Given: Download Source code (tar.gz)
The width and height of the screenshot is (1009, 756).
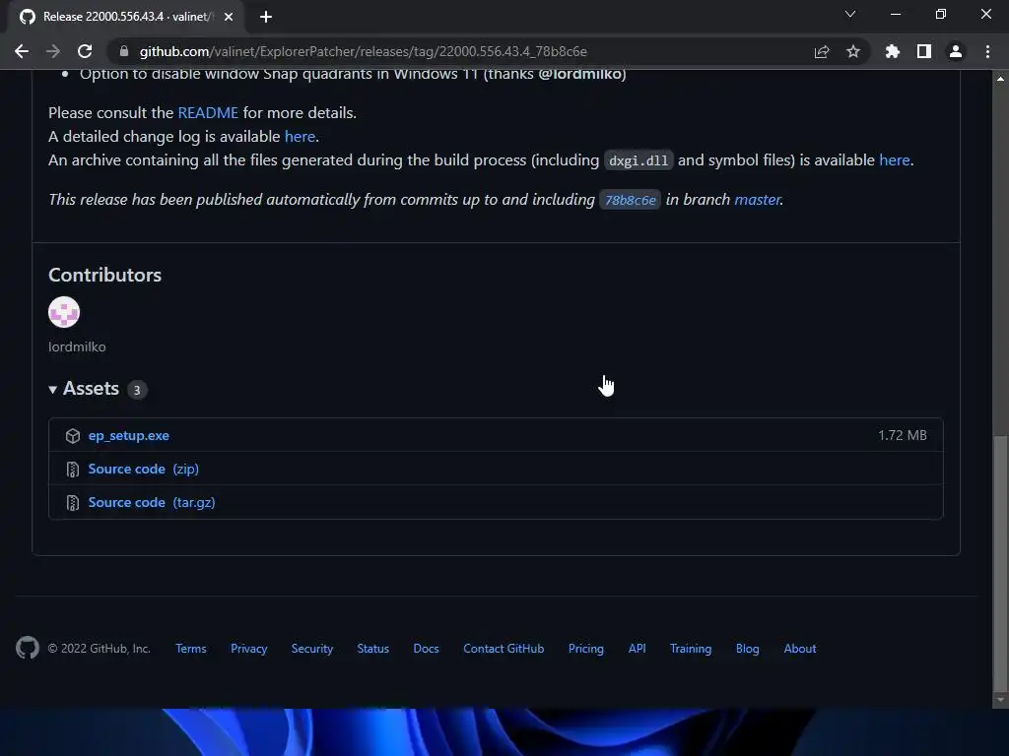Looking at the screenshot, I should [152, 503].
